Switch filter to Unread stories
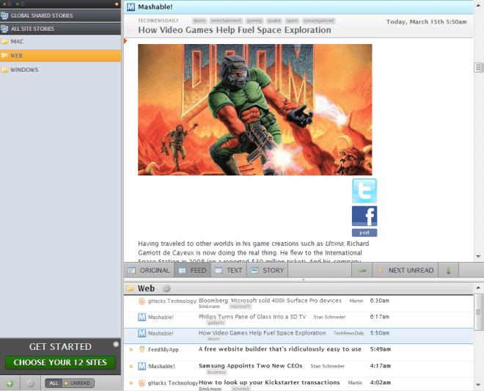This screenshot has width=484, height=391. [x=78, y=383]
